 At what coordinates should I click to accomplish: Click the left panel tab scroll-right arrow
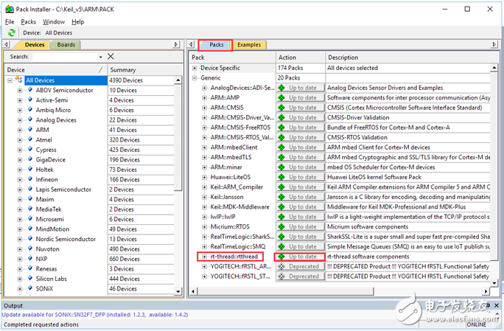[176, 44]
